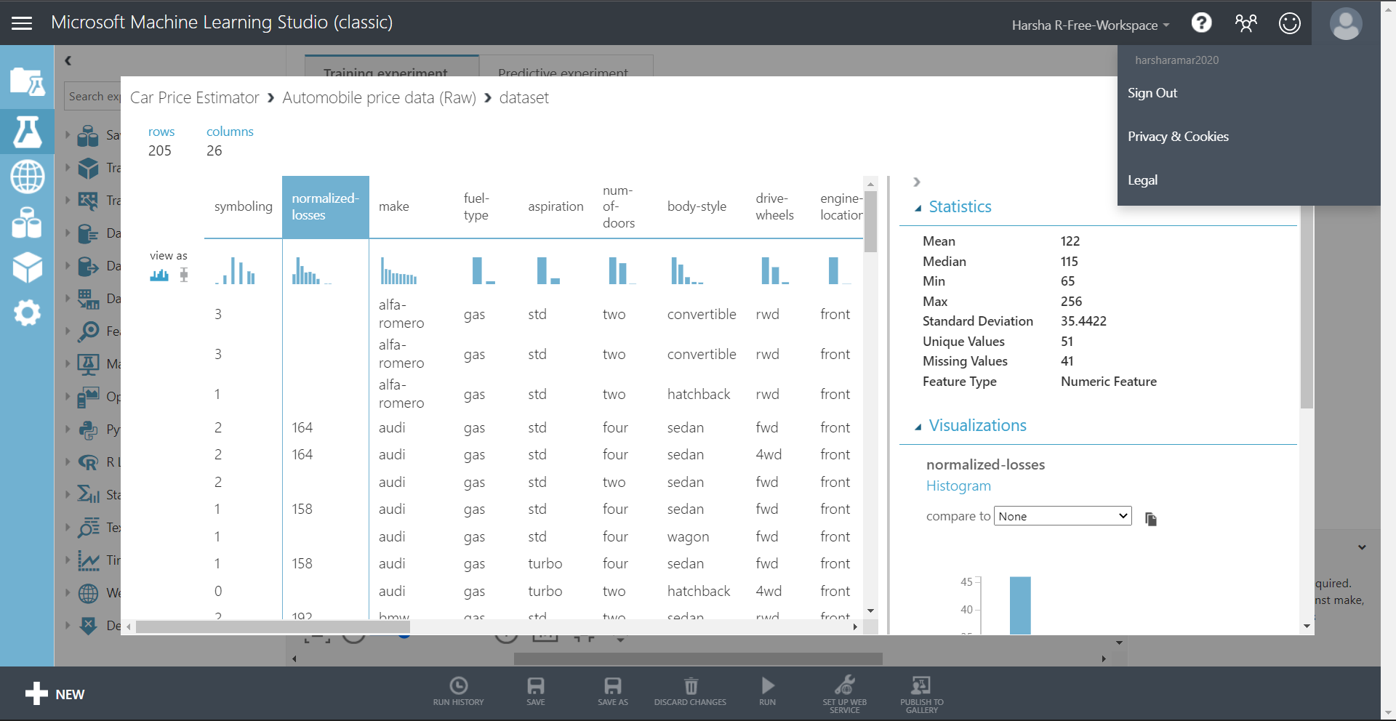1396x721 pixels.
Task: Expand the Saved Datasets tree item
Action: (x=68, y=134)
